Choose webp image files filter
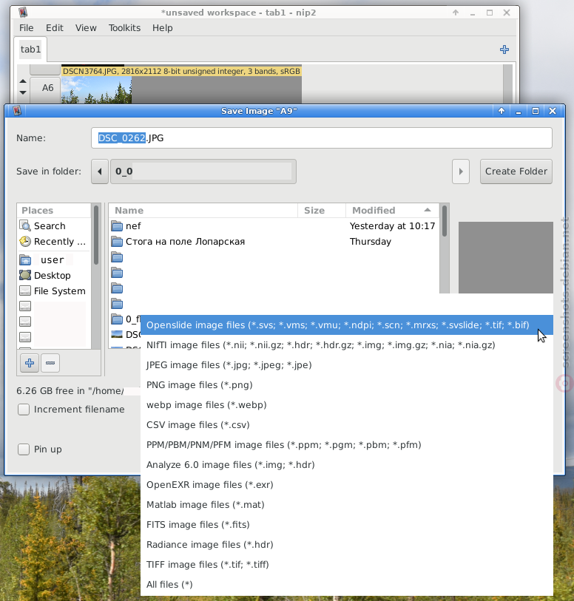 347,405
